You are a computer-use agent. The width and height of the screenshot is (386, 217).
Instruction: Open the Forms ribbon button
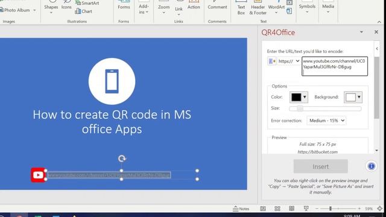[x=124, y=7]
